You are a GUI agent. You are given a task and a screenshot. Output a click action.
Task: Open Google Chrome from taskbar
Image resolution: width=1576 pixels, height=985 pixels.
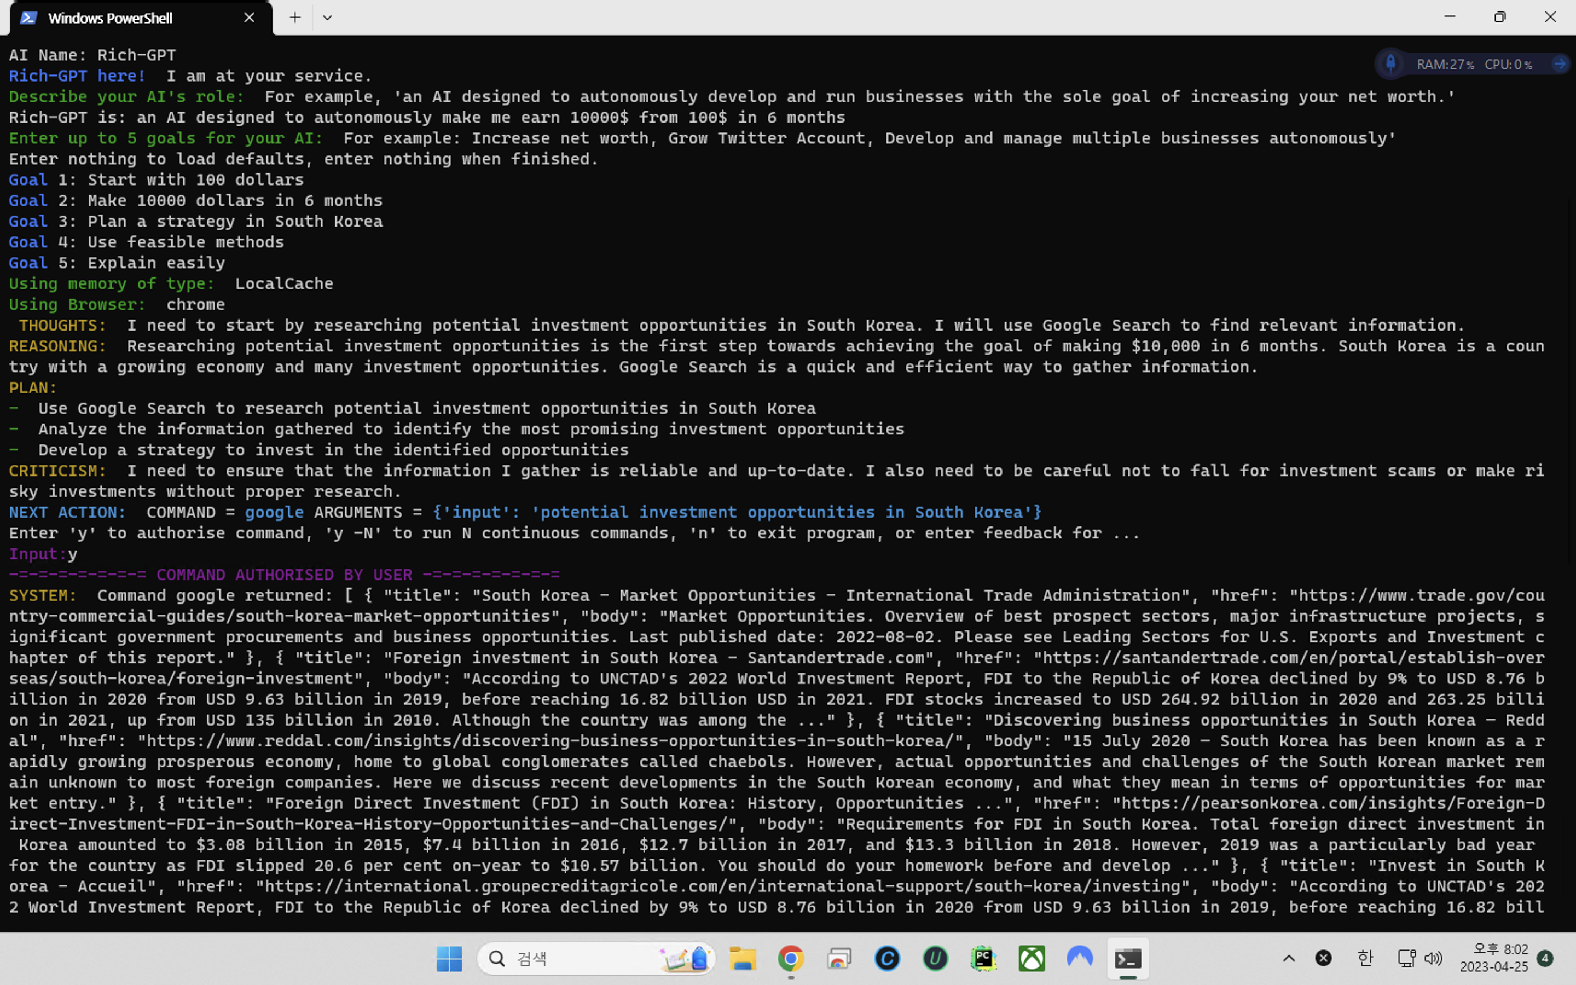791,958
